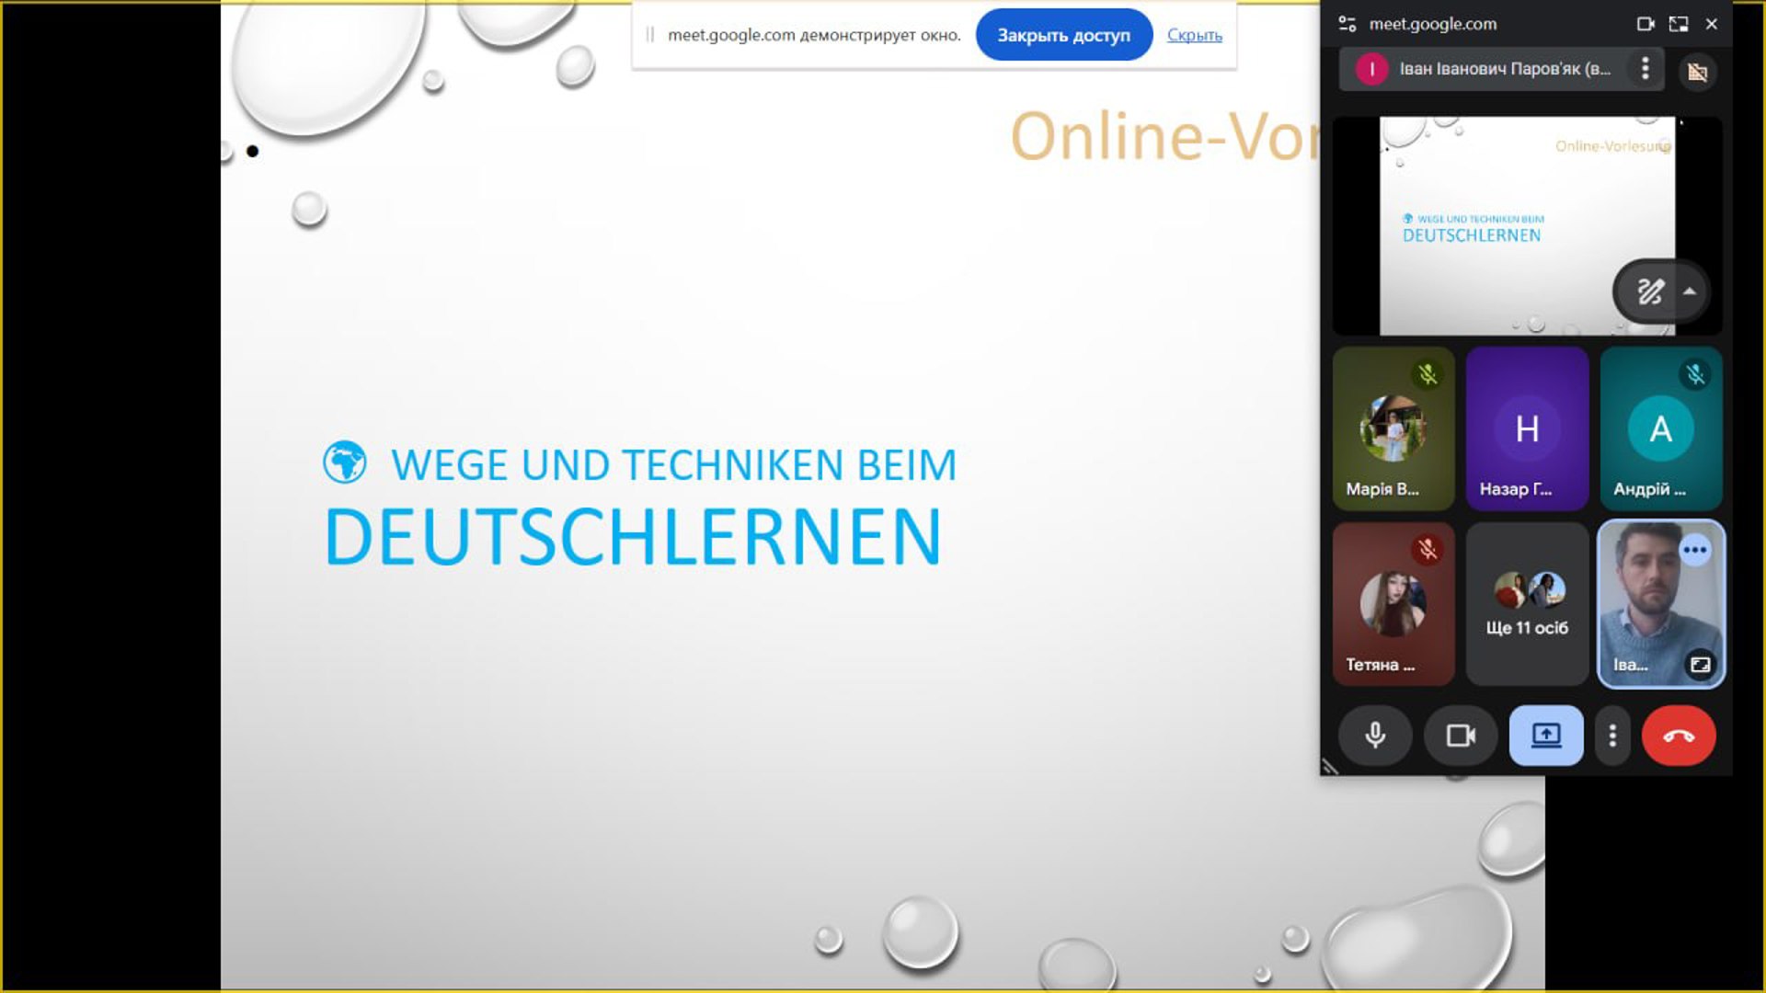Click the 'Скрыть' link in sharing bar
The image size is (1766, 993).
click(1194, 35)
